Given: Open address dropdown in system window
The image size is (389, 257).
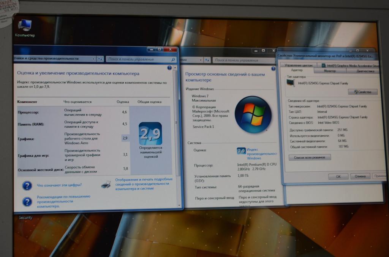Looking at the screenshot, I should click(201, 60).
